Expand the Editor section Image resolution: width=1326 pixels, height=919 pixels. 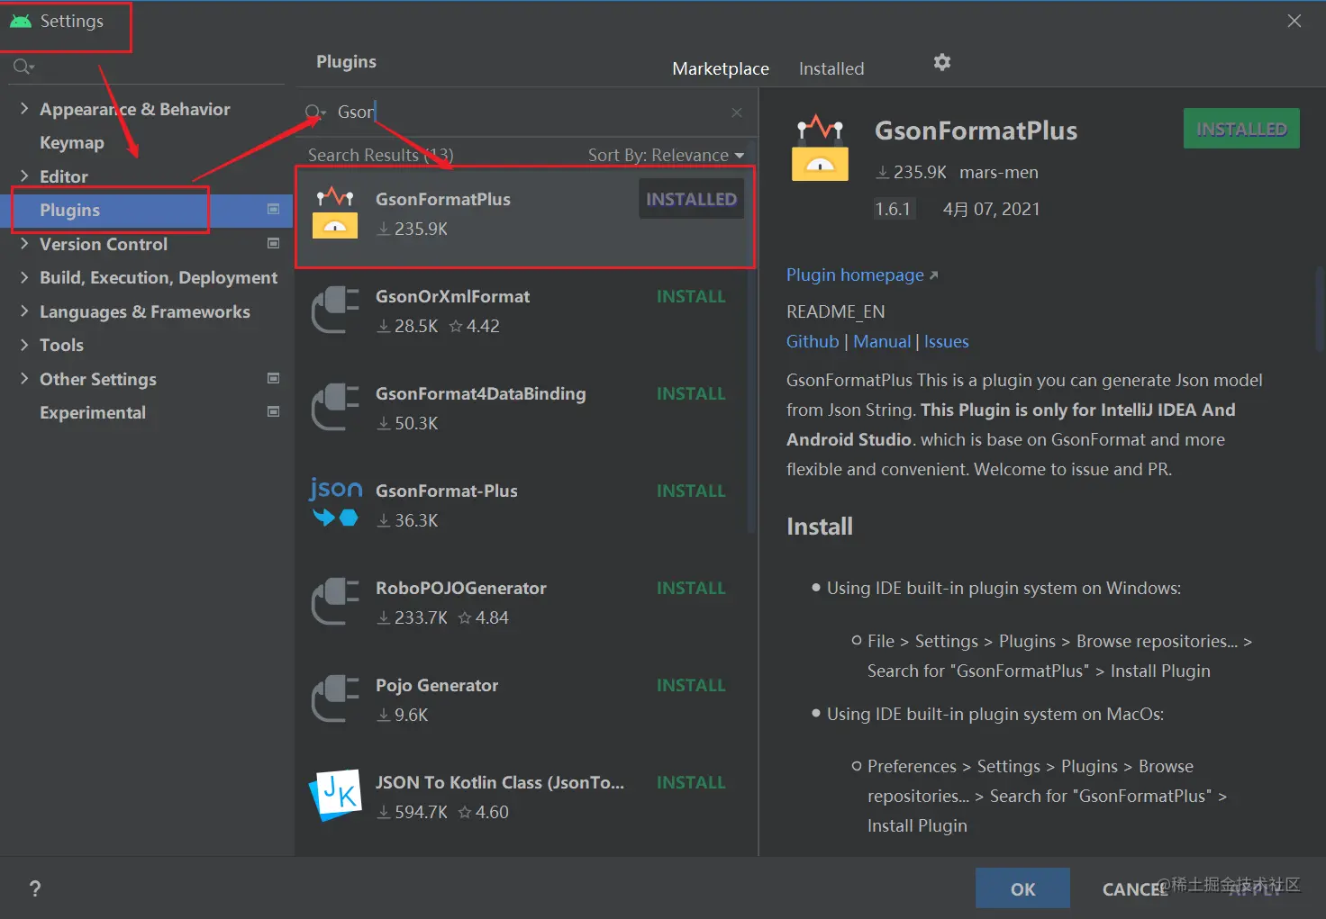(x=24, y=176)
